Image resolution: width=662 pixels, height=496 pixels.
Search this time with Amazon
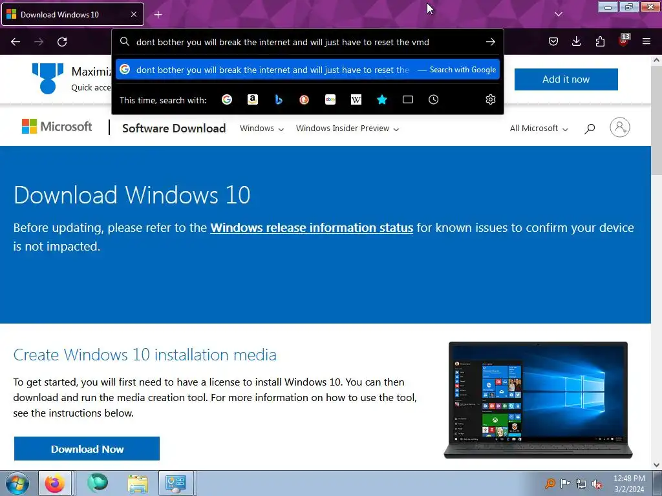coord(253,99)
